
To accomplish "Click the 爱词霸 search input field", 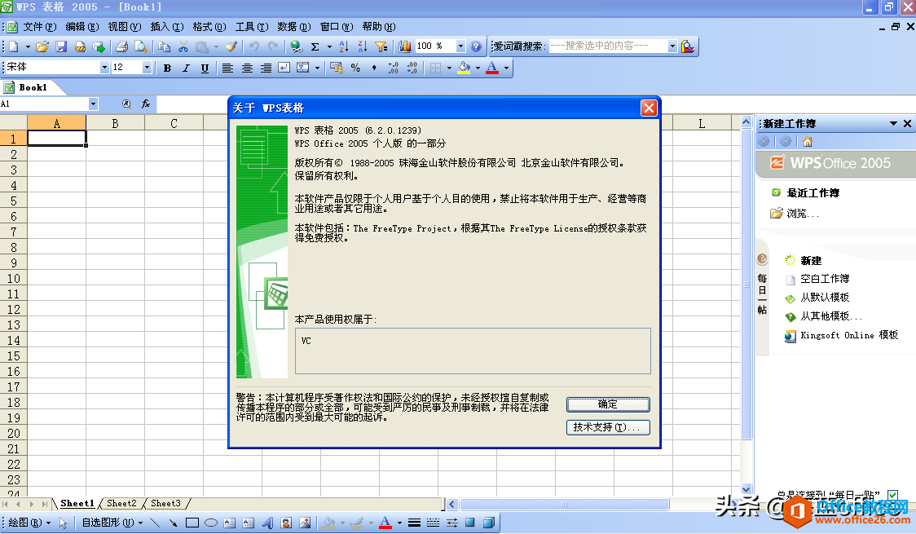I will (608, 46).
